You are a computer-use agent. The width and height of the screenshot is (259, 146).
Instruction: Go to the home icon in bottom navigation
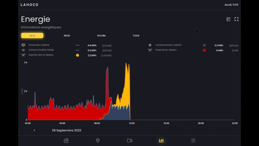(66, 140)
